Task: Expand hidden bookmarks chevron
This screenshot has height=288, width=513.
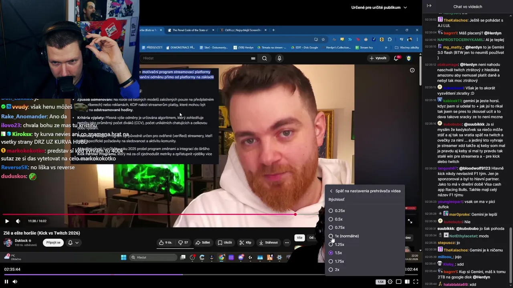Action: point(386,48)
